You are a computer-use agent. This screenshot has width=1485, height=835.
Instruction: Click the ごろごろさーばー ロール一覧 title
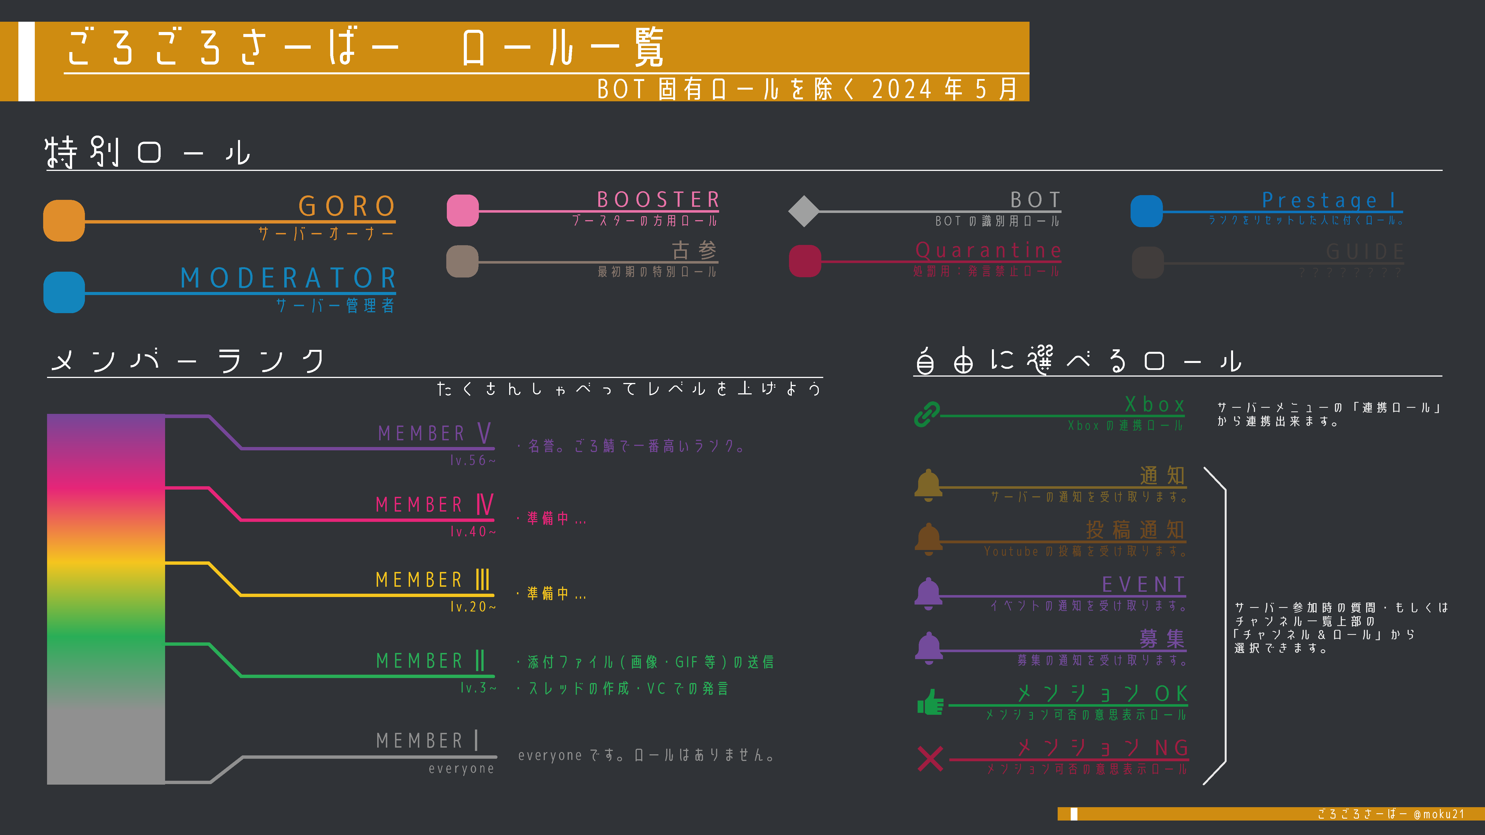[x=366, y=47]
